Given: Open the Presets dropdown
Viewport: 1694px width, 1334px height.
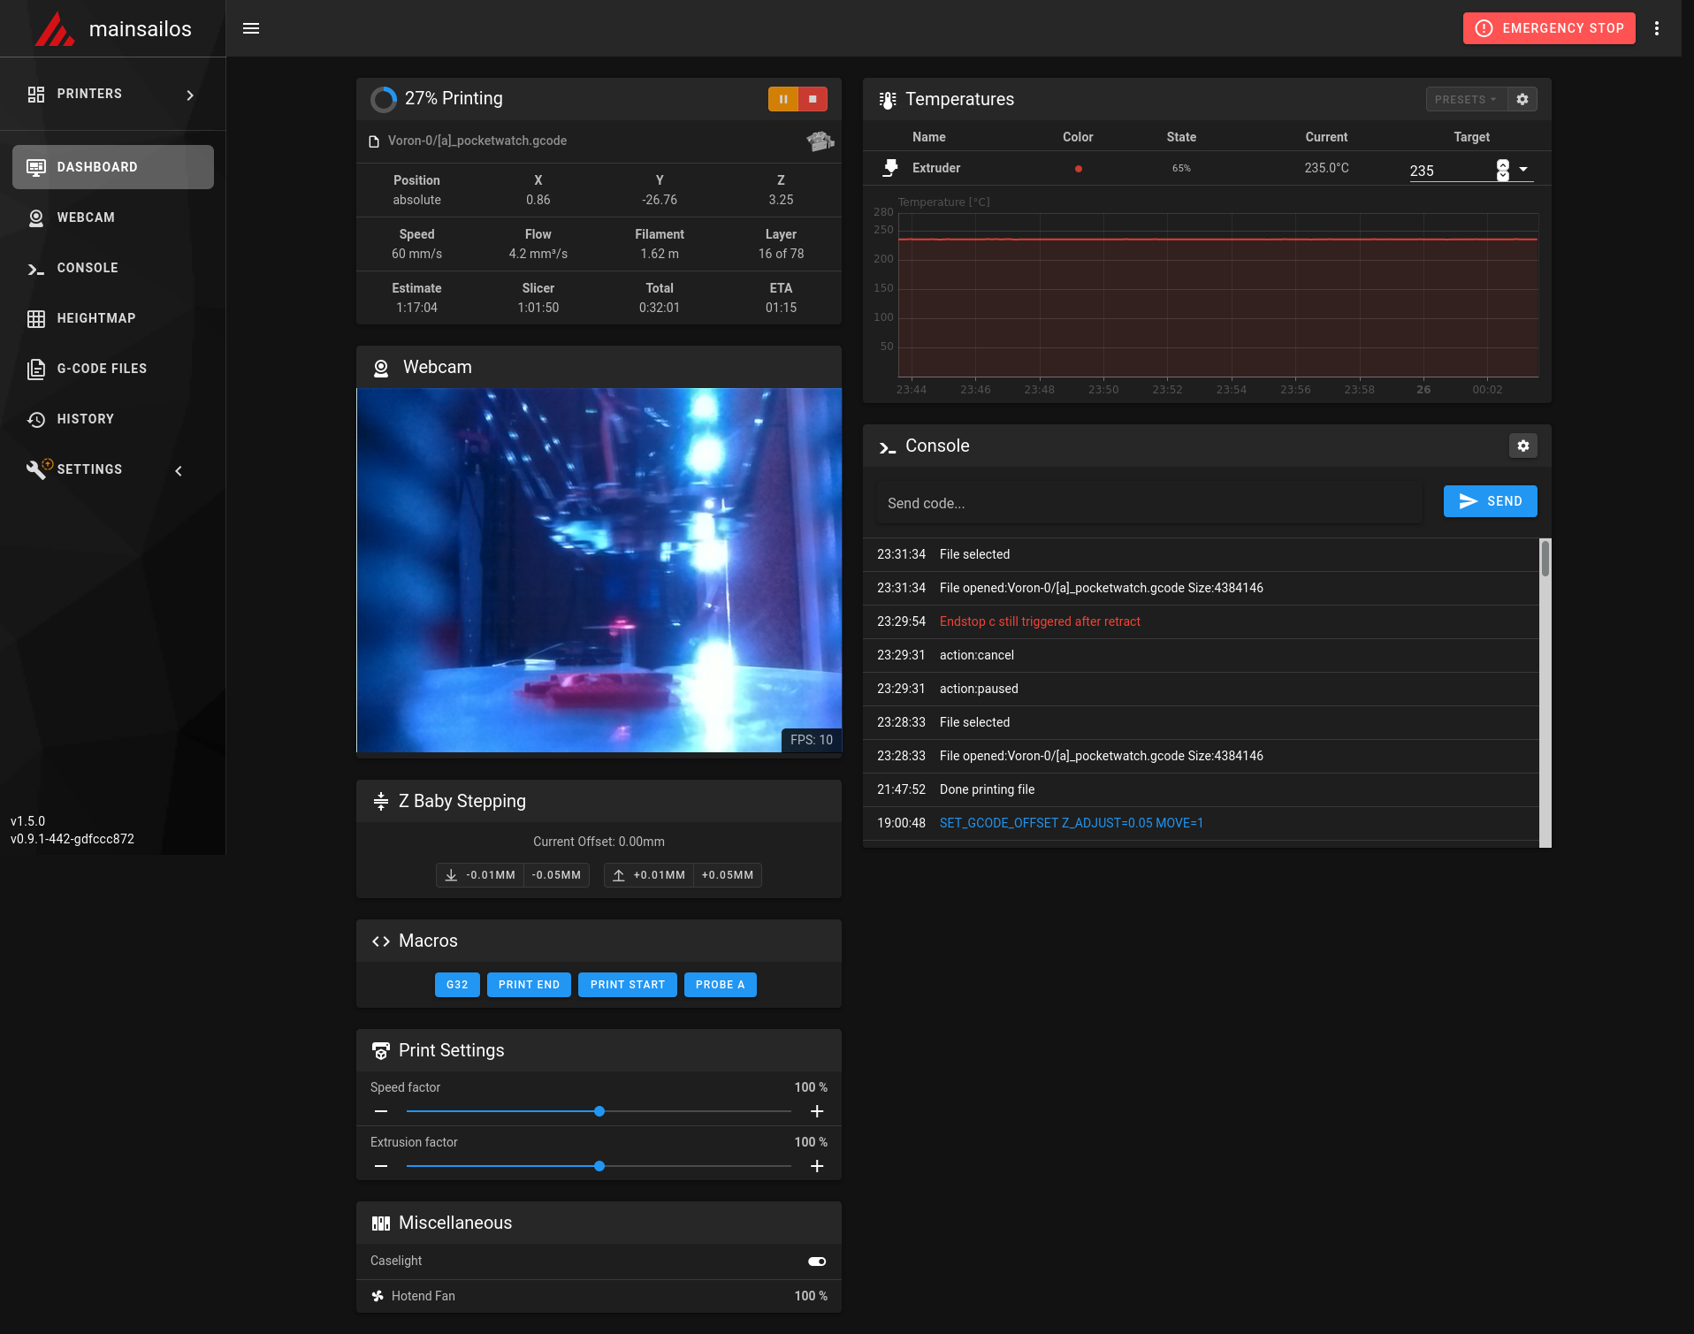Looking at the screenshot, I should pos(1465,99).
